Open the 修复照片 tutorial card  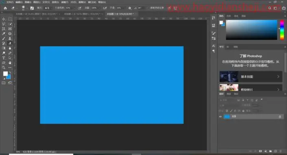click(251, 87)
